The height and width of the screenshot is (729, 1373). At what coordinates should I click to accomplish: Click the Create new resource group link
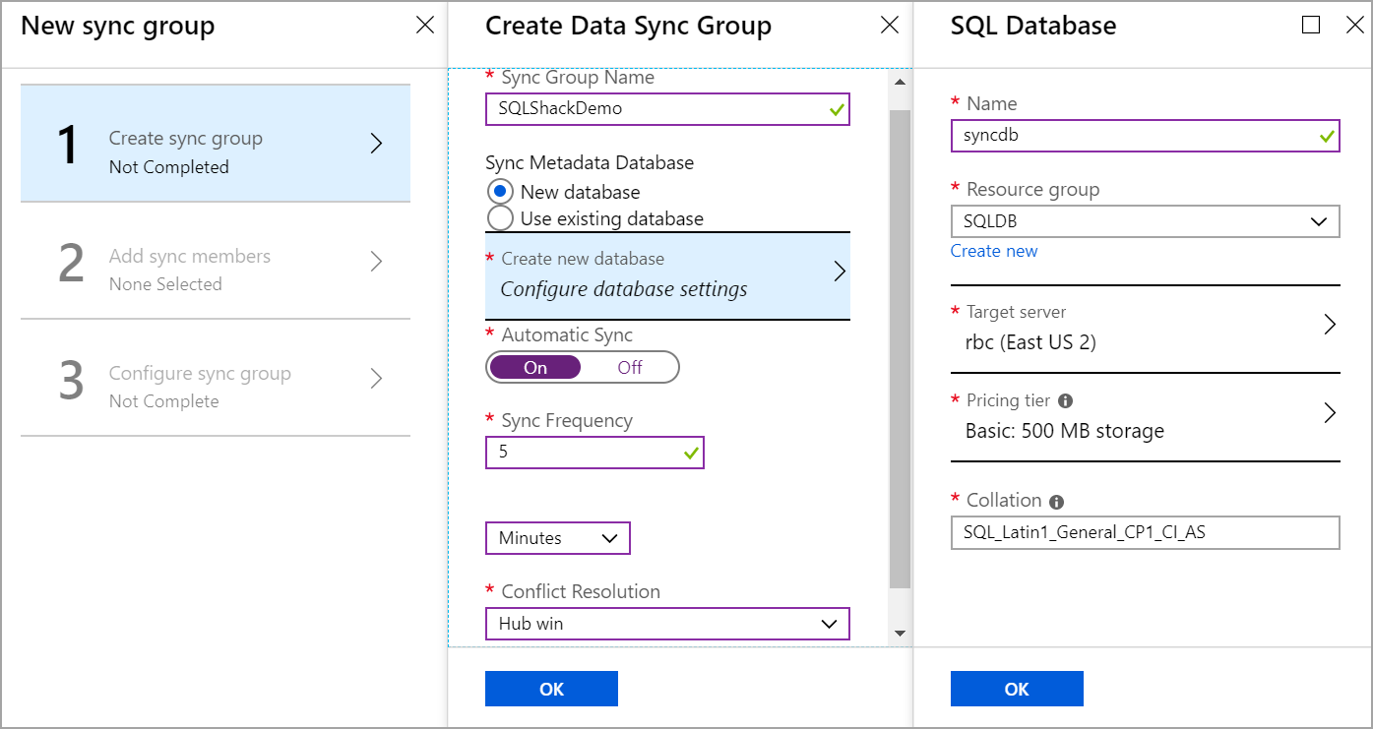click(x=994, y=251)
